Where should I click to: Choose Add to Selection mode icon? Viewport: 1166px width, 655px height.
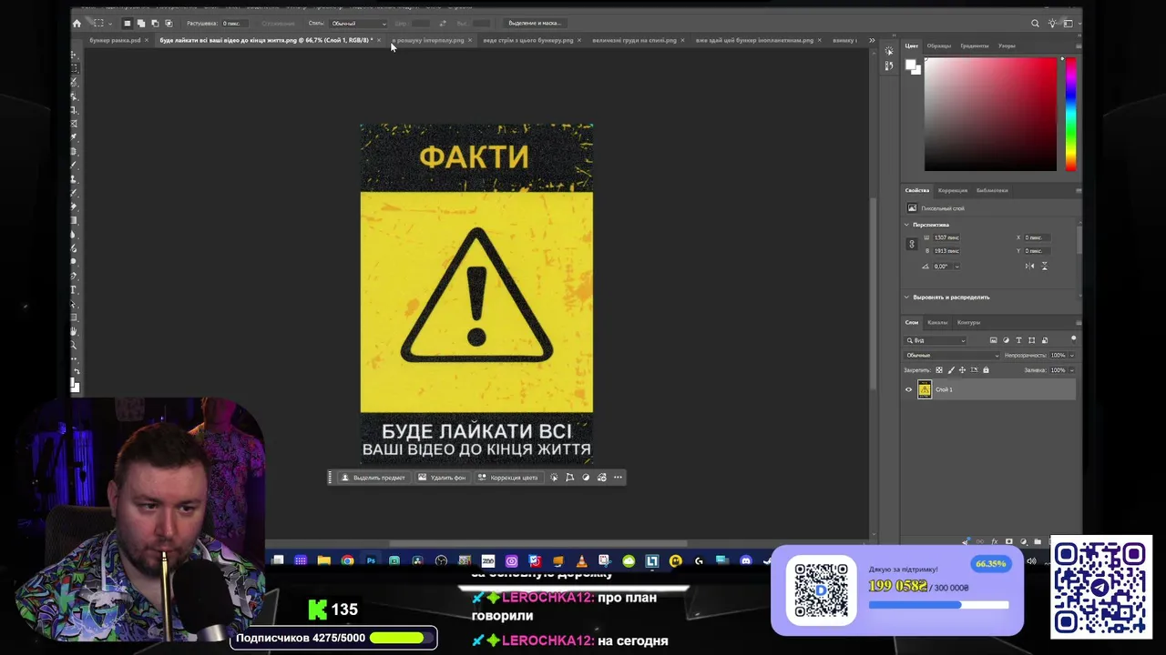141,23
